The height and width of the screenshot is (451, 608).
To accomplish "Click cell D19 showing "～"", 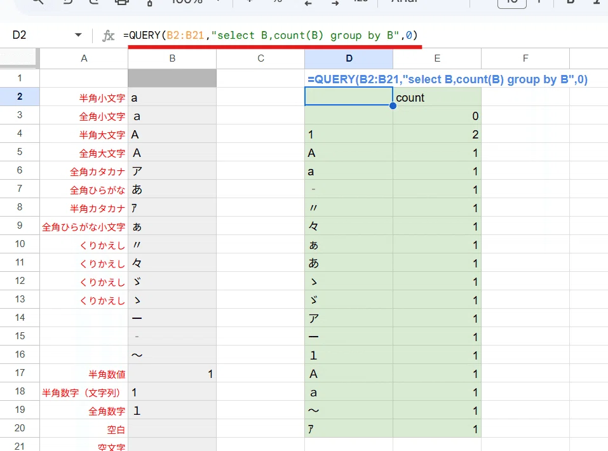I will pos(349,410).
